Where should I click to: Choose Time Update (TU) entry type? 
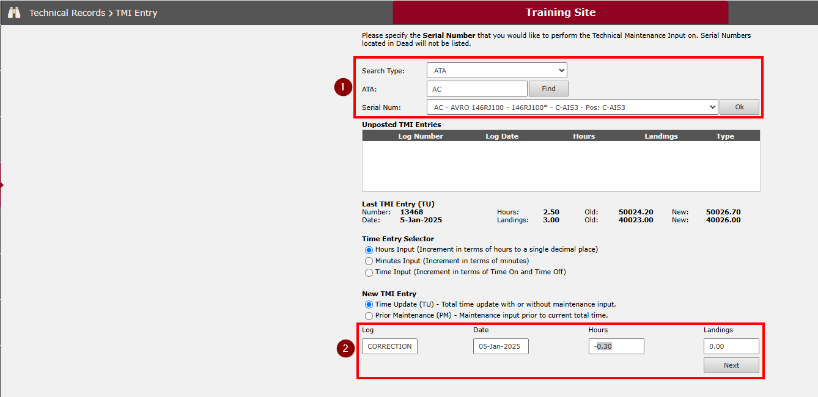point(369,305)
